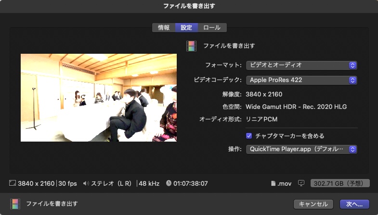This screenshot has width=378, height=215.
Task: Click the 48 kHz sample rate label
Action: (x=150, y=183)
